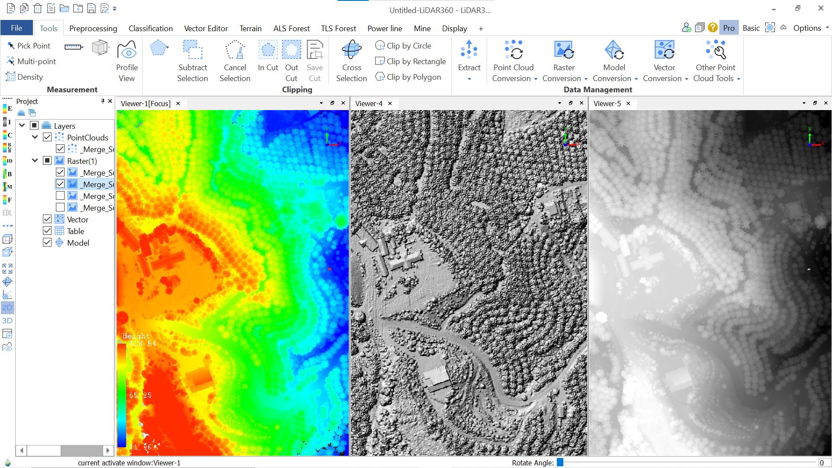Switch to 3D view mode
The width and height of the screenshot is (832, 468).
tap(7, 321)
